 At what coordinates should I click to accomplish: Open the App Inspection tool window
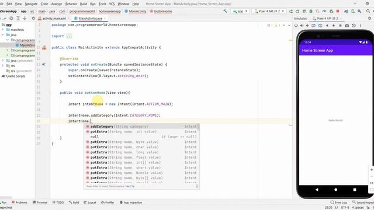[131, 202]
